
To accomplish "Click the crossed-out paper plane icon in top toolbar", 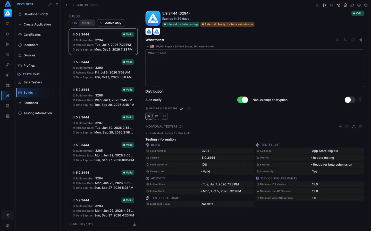I will pyautogui.click(x=338, y=5).
